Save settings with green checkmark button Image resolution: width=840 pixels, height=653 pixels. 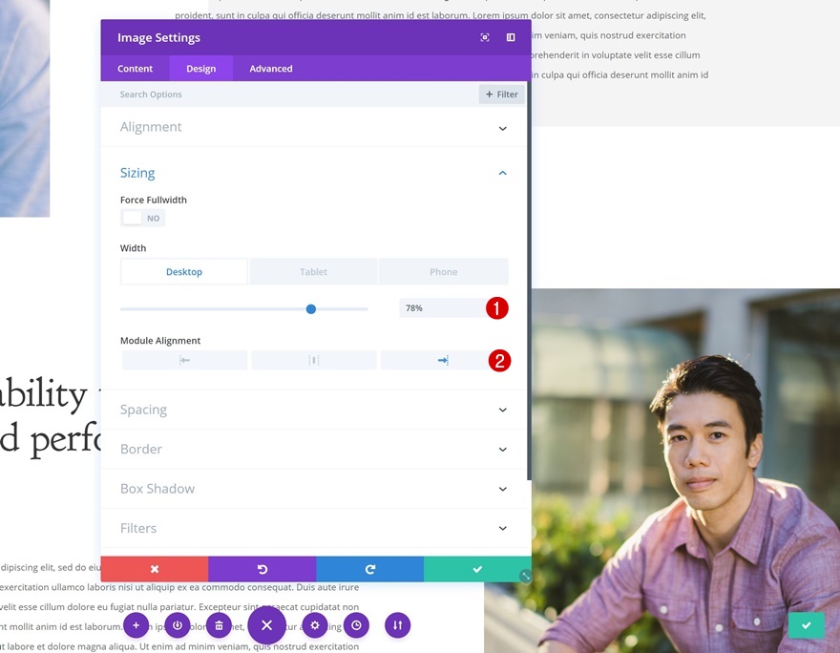tap(477, 569)
